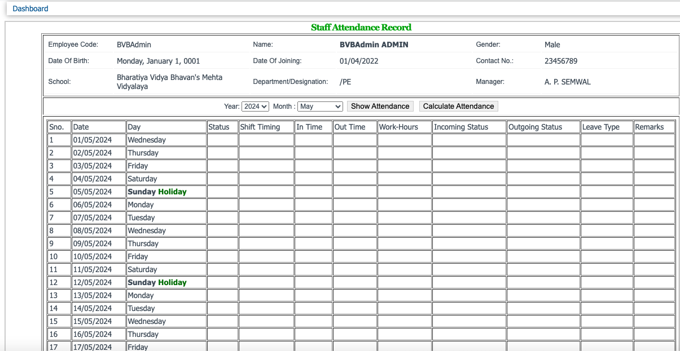Click the date cell 09/05/2024

point(99,243)
